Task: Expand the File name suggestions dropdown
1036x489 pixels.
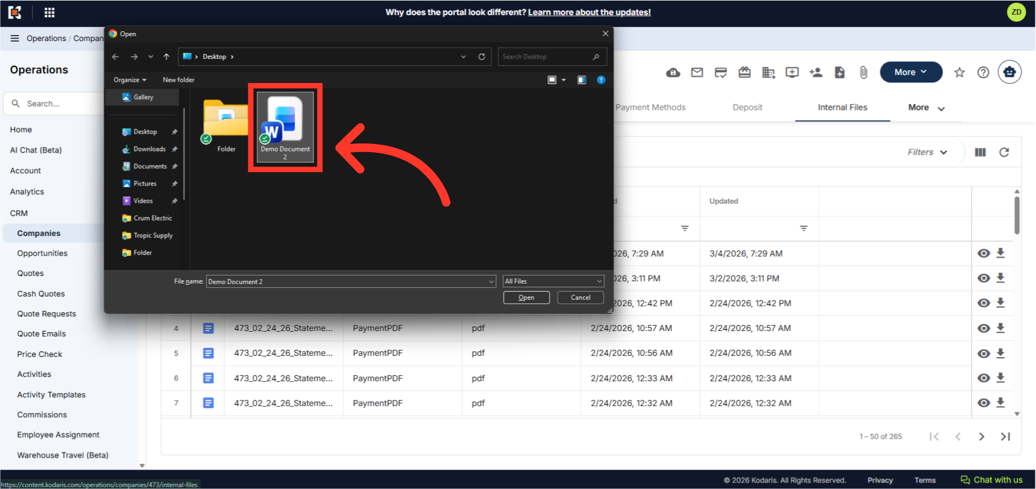Action: point(491,281)
